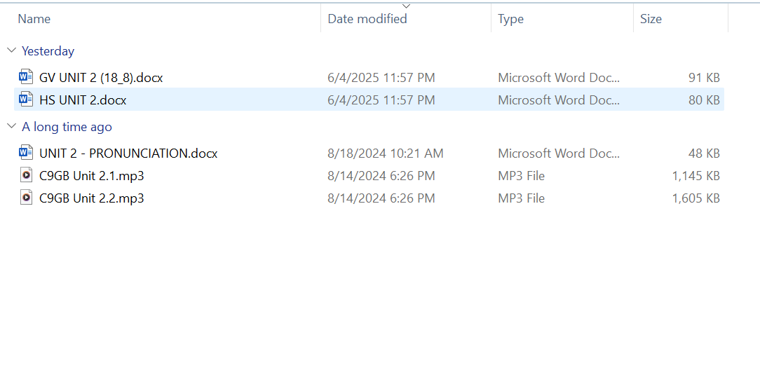Collapse the Yesterday group chevron
The width and height of the screenshot is (760, 375).
tap(11, 51)
